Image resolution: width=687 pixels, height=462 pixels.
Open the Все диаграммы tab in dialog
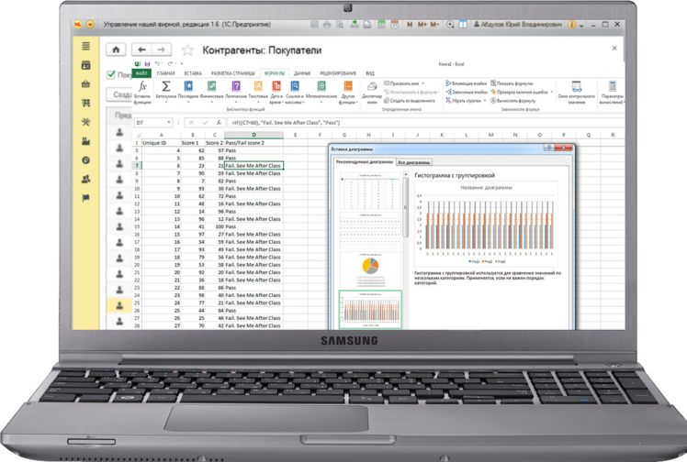tap(414, 162)
